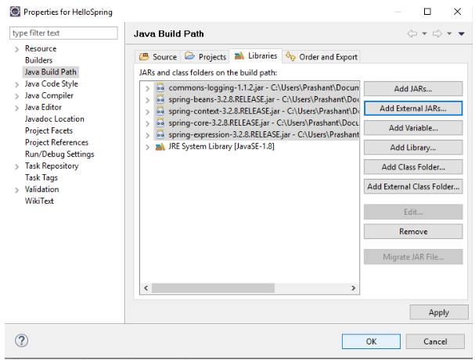The image size is (475, 360).
Task: Switch to the Projects tab
Action: [x=205, y=56]
